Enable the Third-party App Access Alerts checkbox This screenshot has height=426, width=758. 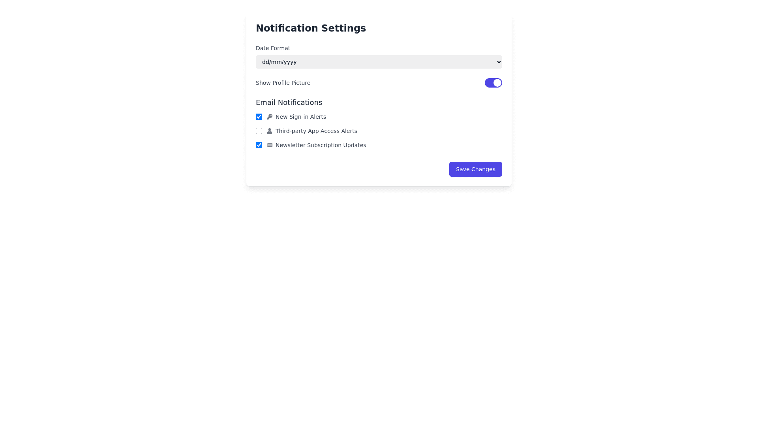(259, 131)
